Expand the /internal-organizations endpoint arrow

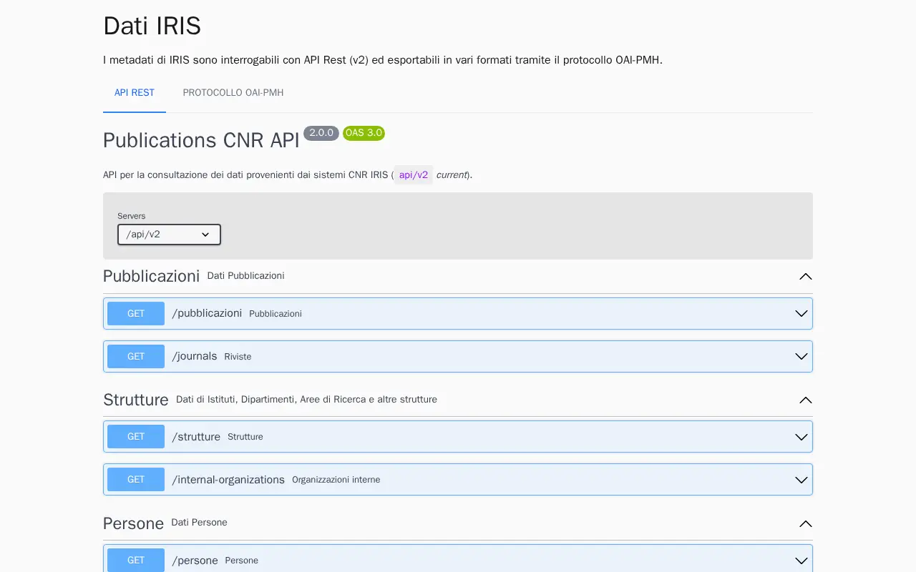coord(801,480)
